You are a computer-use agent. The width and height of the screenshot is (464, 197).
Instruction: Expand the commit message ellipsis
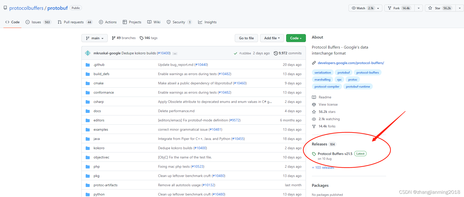click(x=175, y=53)
